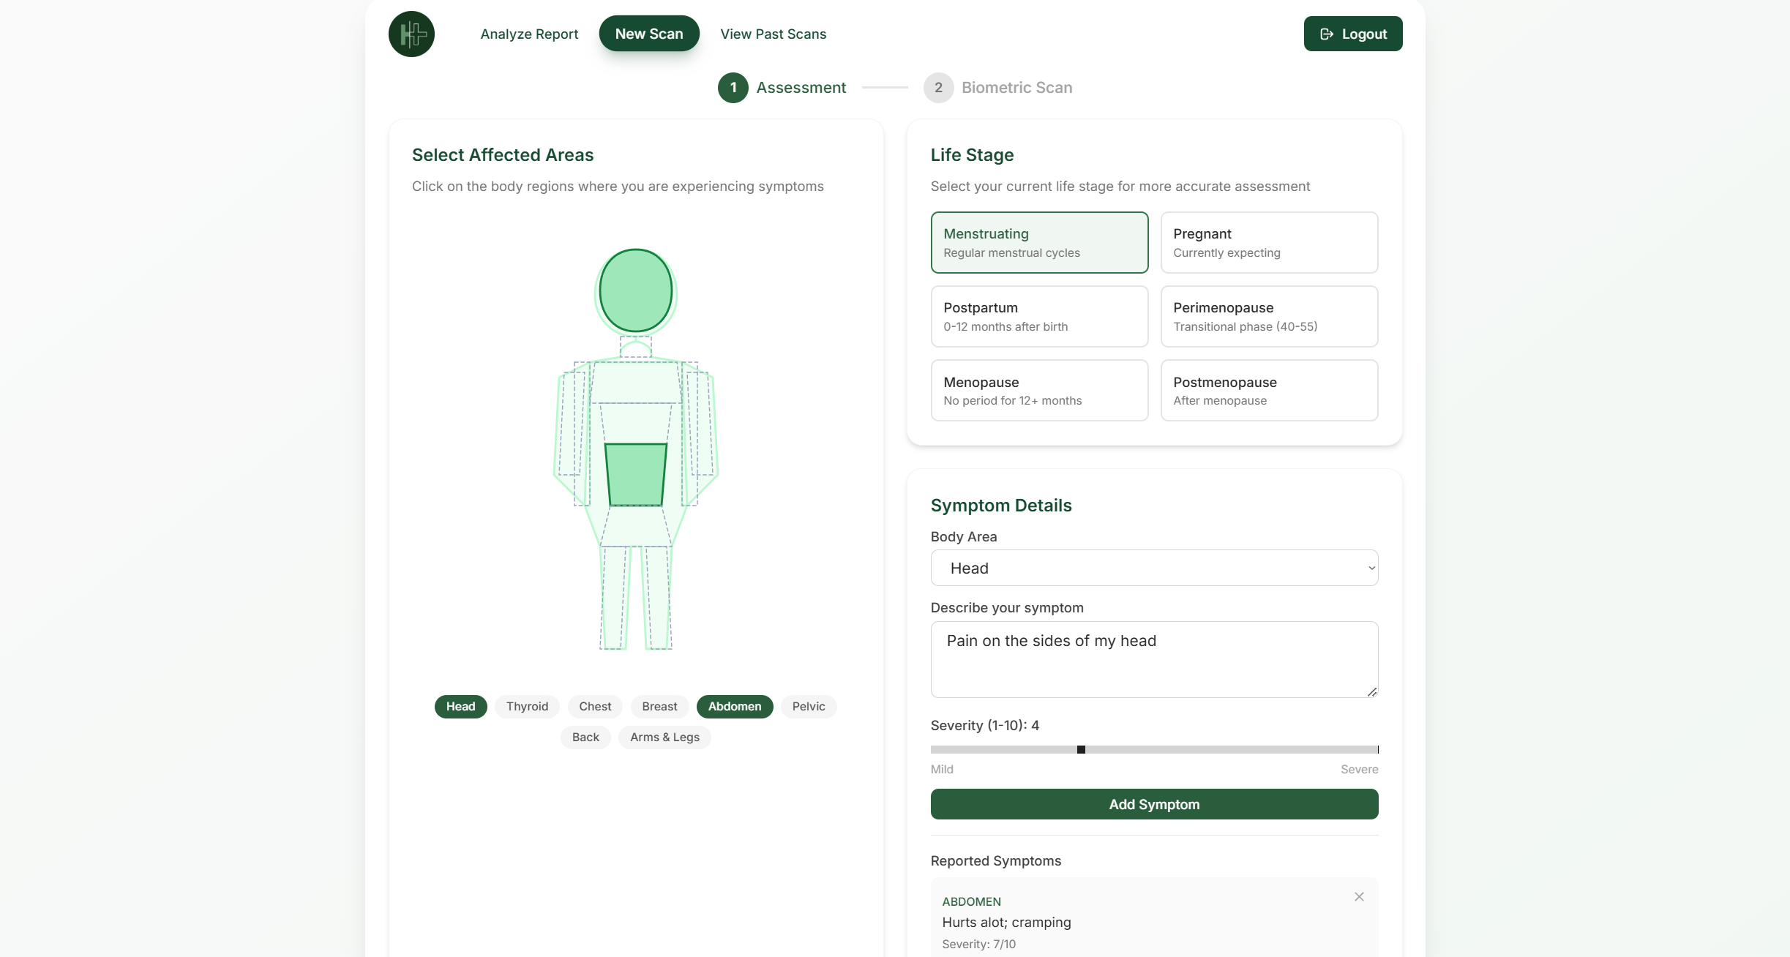Toggle the Thyroid area chip

point(527,706)
